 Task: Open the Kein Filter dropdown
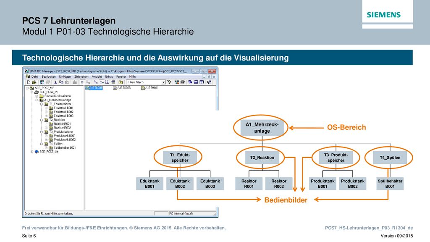pyautogui.click(x=163, y=82)
